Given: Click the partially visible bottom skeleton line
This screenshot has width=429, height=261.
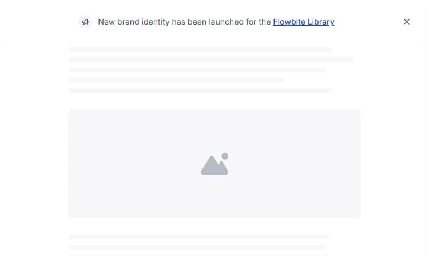Looking at the screenshot, I should [198, 256].
